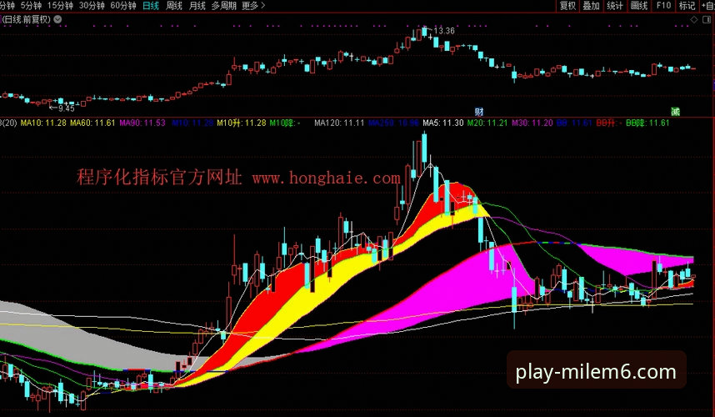Activate the 画线 drawing tool button
The height and width of the screenshot is (417, 715).
point(639,6)
